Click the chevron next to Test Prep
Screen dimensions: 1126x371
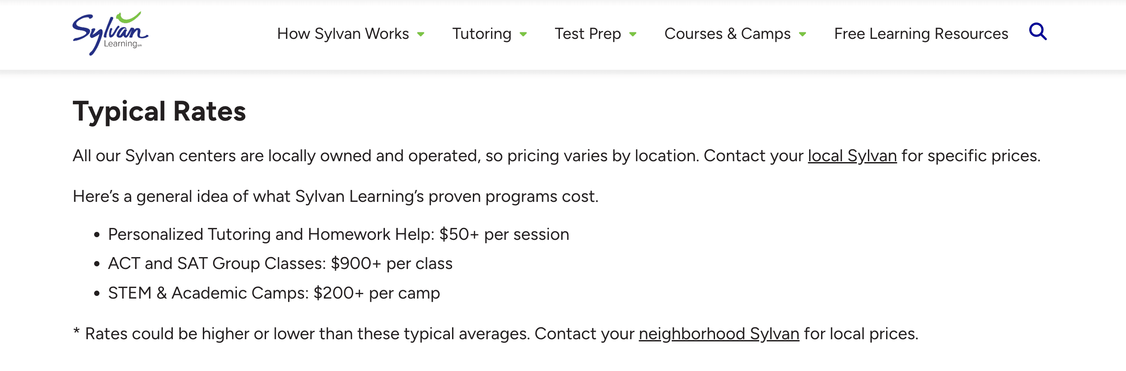tap(634, 34)
